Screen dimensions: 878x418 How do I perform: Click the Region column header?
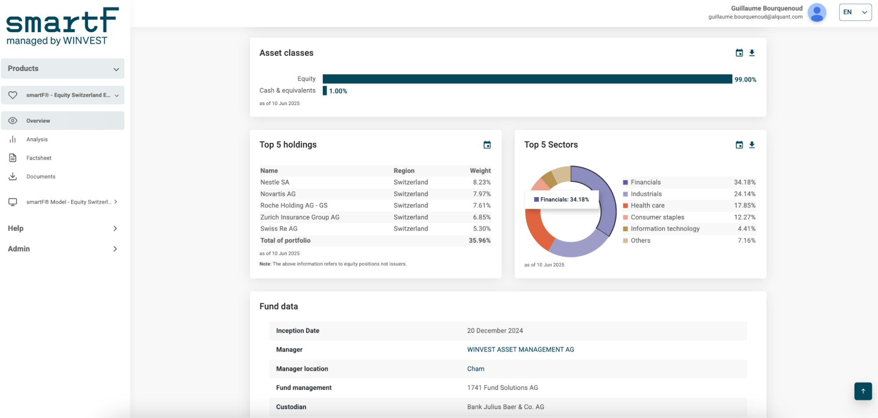[x=404, y=171]
